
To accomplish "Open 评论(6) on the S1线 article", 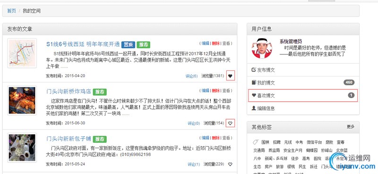I will pos(192,76).
